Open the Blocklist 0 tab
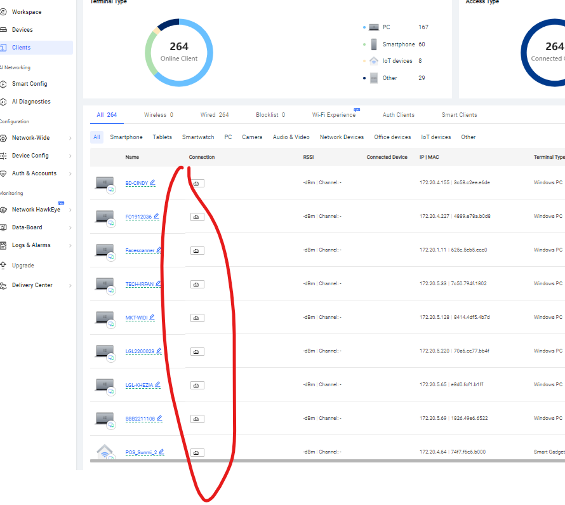This screenshot has height=505, width=565. tap(270, 115)
